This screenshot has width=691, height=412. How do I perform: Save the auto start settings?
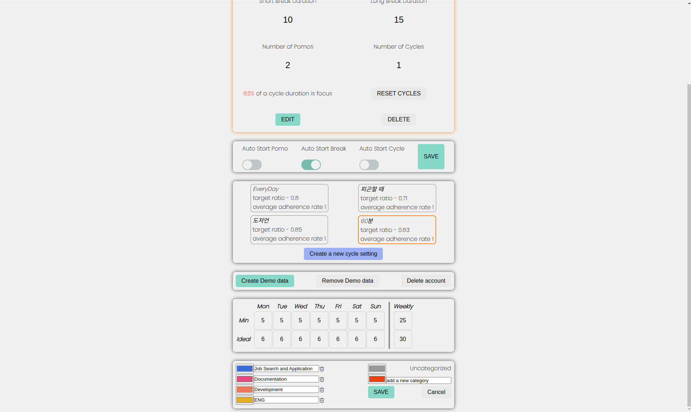(x=431, y=156)
